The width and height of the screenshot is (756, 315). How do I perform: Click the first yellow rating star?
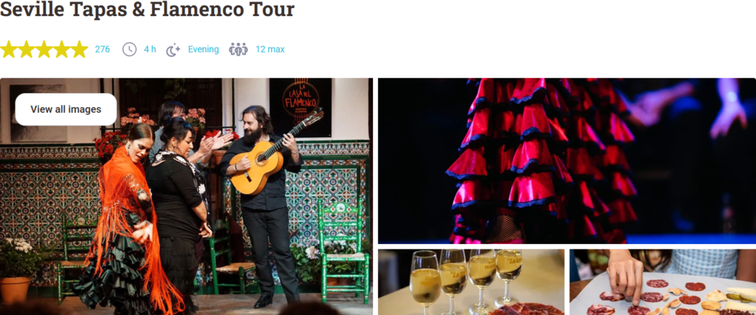pos(9,49)
